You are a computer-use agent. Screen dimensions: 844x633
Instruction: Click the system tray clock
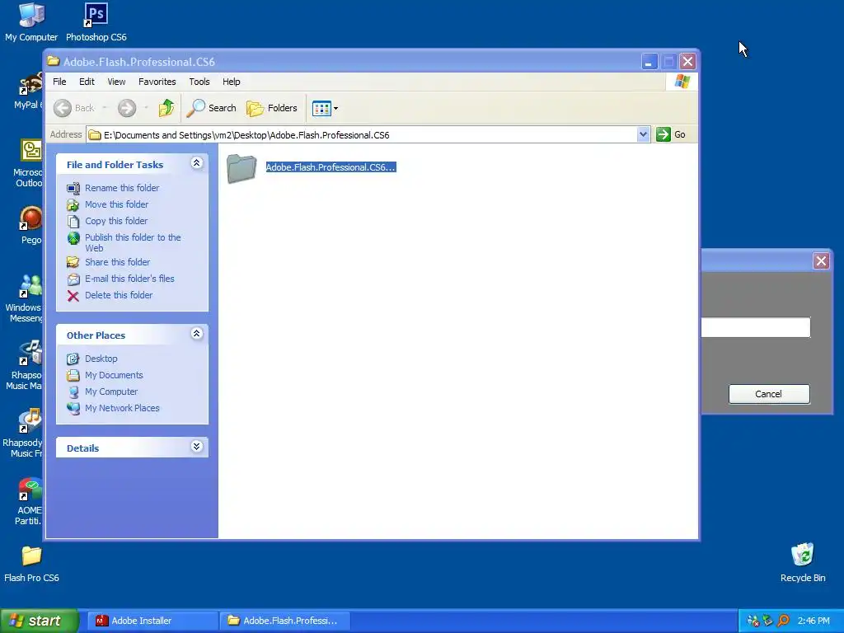814,621
